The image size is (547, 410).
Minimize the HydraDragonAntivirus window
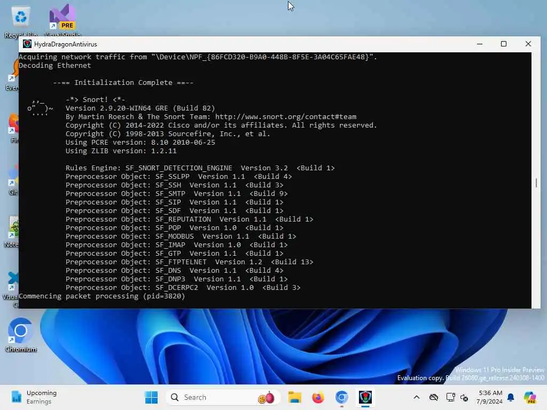pos(480,44)
